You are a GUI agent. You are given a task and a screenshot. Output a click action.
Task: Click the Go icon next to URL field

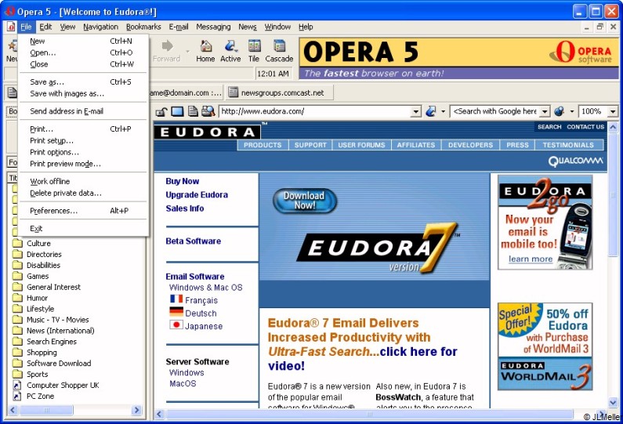pos(431,111)
